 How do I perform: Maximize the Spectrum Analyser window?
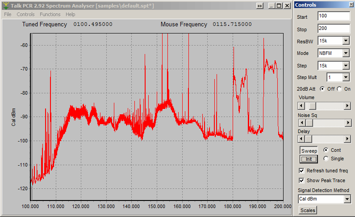click(279, 6)
